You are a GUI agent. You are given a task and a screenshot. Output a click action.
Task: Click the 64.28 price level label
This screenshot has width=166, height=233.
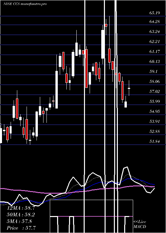point(155,22)
